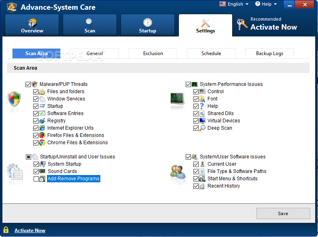
Task: Switch to the Scan tab
Action: pos(90,25)
